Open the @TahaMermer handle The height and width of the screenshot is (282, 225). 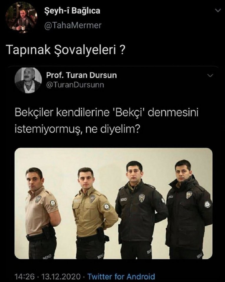click(73, 25)
